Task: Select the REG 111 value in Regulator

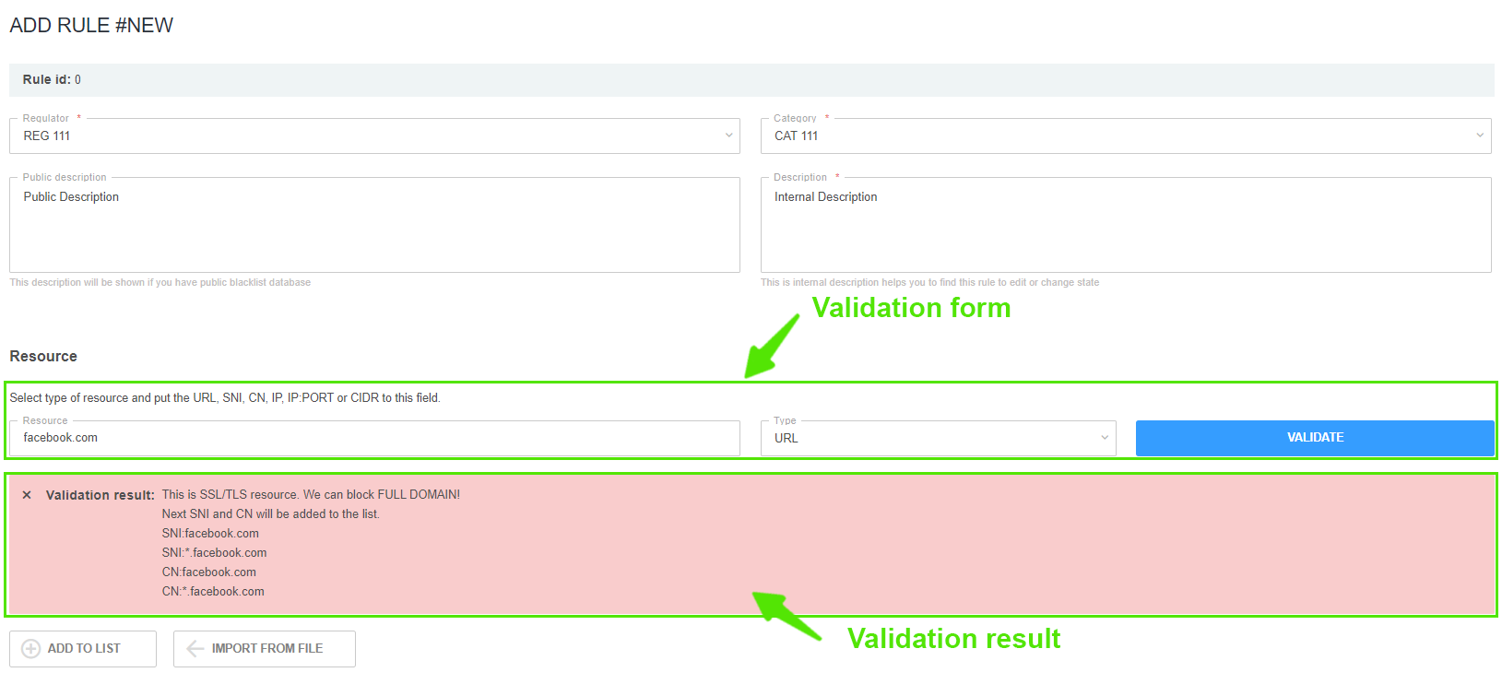Action: (x=47, y=136)
